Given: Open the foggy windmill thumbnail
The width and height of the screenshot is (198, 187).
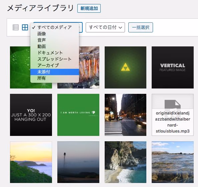Looking at the screenshot, I should [78, 162].
